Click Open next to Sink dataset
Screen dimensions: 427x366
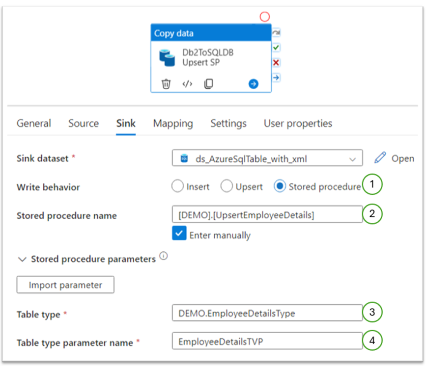tap(403, 158)
